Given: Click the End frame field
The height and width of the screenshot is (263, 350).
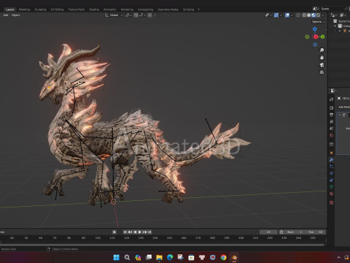Looking at the screenshot, I should [316, 232].
